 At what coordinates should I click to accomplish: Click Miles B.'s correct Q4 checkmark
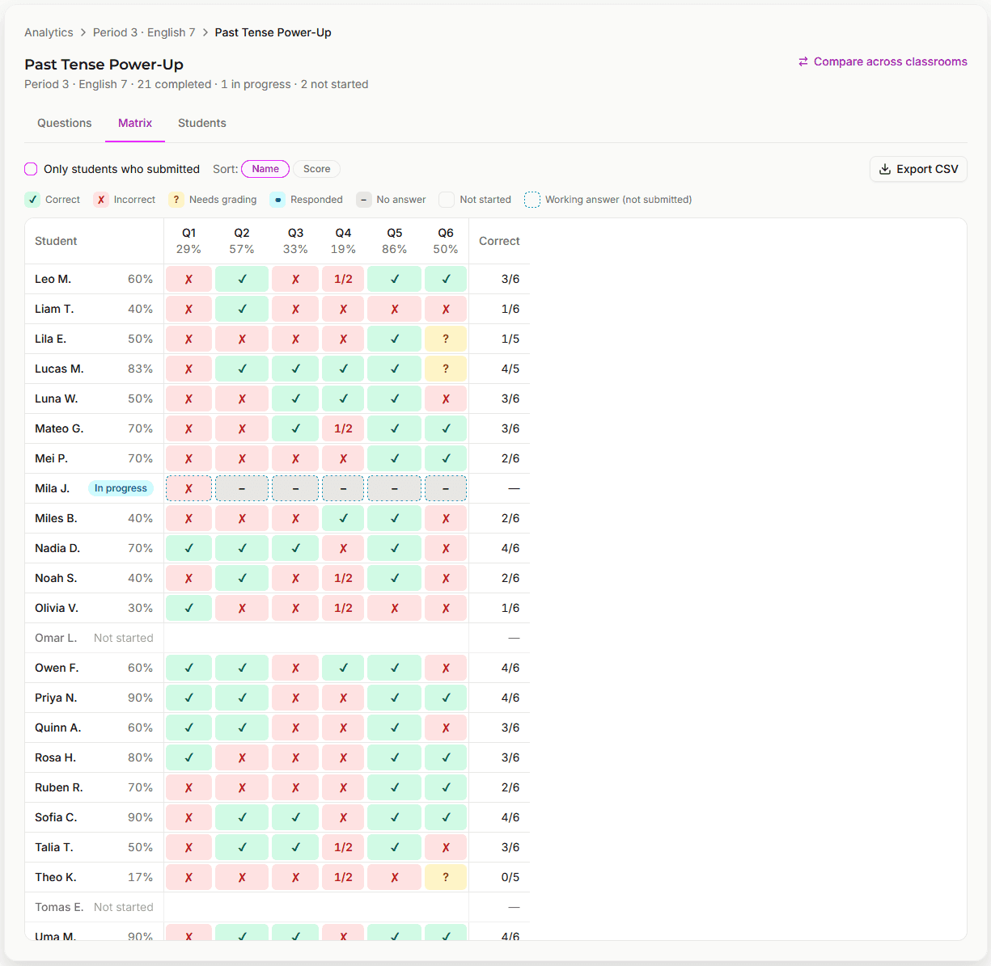click(x=343, y=518)
